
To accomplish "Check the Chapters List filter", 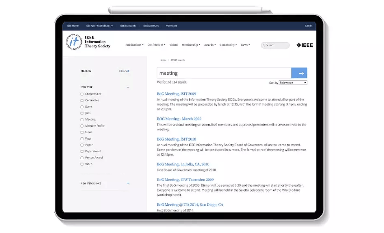I will pyautogui.click(x=82, y=94).
